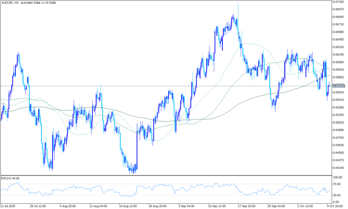The image size is (348, 209).
Task: Click the RSI 0.00 scale label
Action: click(337, 202)
